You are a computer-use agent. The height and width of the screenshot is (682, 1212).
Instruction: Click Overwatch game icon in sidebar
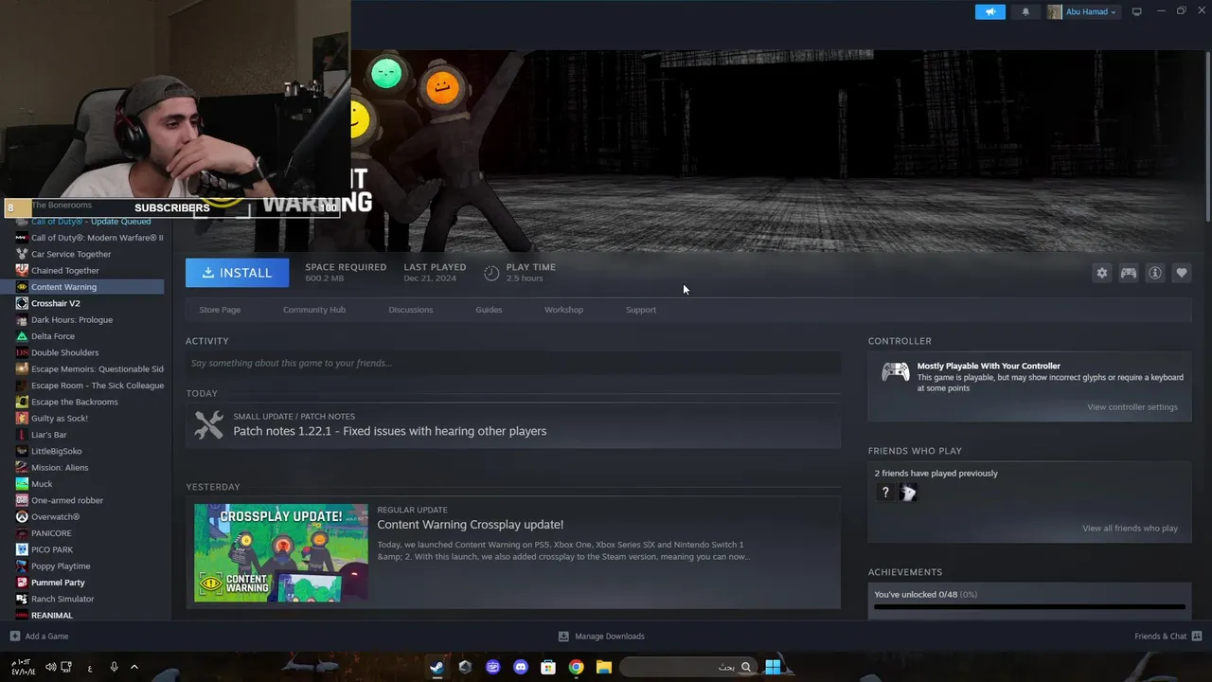pos(22,517)
